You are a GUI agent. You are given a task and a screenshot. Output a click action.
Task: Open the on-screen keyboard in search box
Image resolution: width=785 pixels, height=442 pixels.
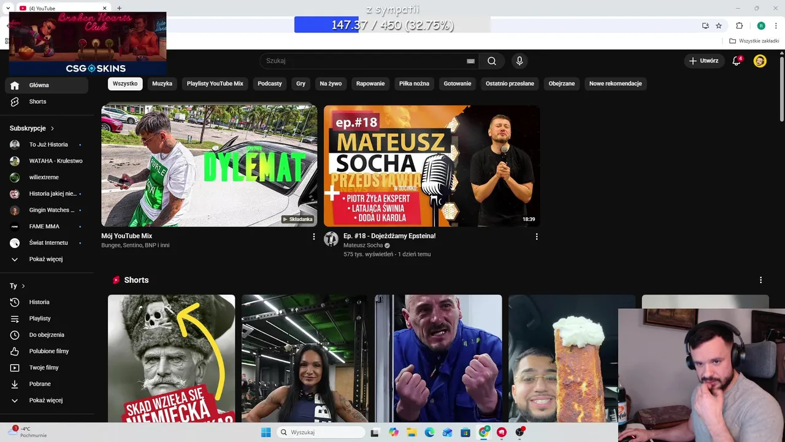click(470, 61)
